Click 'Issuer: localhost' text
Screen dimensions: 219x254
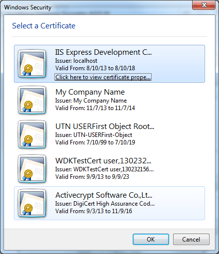tap(76, 61)
